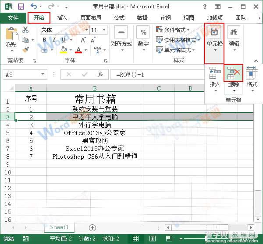Expand the font color dropdown arrow
This screenshot has width=263, height=244.
pyautogui.click(x=86, y=50)
